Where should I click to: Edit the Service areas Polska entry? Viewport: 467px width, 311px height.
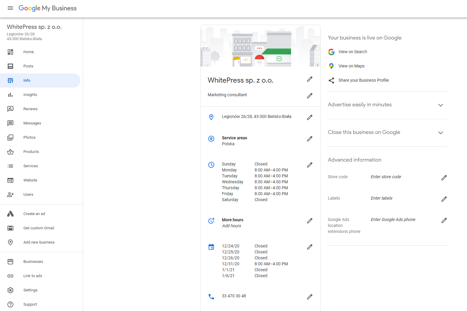point(310,139)
